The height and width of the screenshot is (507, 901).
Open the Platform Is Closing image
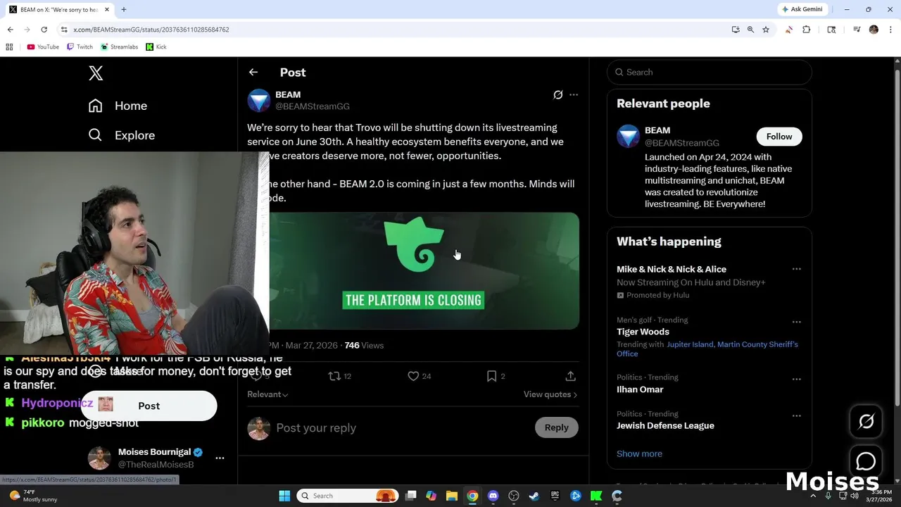point(424,270)
